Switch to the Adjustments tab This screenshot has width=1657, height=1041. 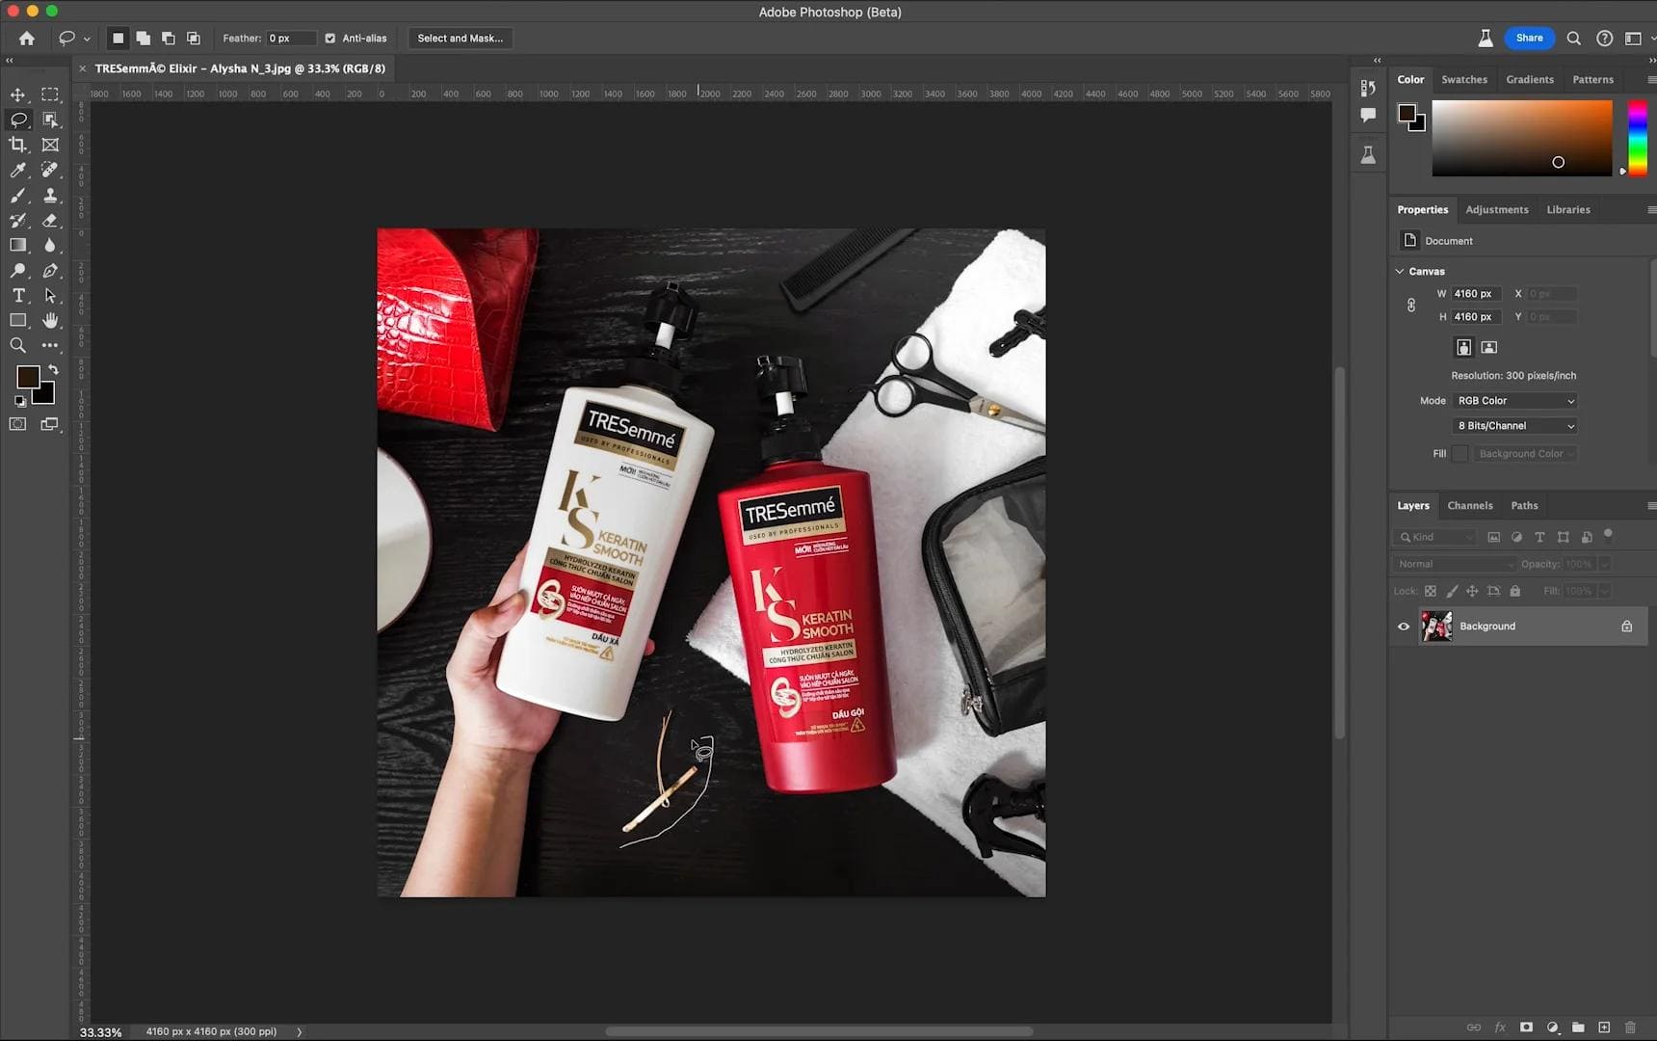click(1497, 210)
